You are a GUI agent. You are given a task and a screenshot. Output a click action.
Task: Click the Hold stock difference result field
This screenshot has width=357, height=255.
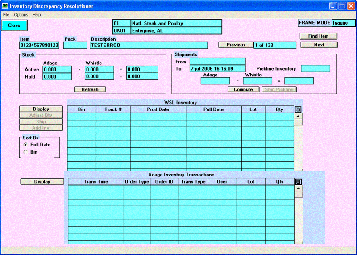point(142,76)
